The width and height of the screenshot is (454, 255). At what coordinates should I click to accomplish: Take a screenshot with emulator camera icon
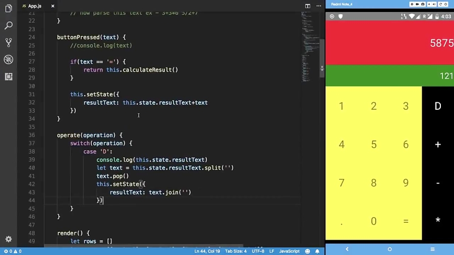tap(423, 4)
